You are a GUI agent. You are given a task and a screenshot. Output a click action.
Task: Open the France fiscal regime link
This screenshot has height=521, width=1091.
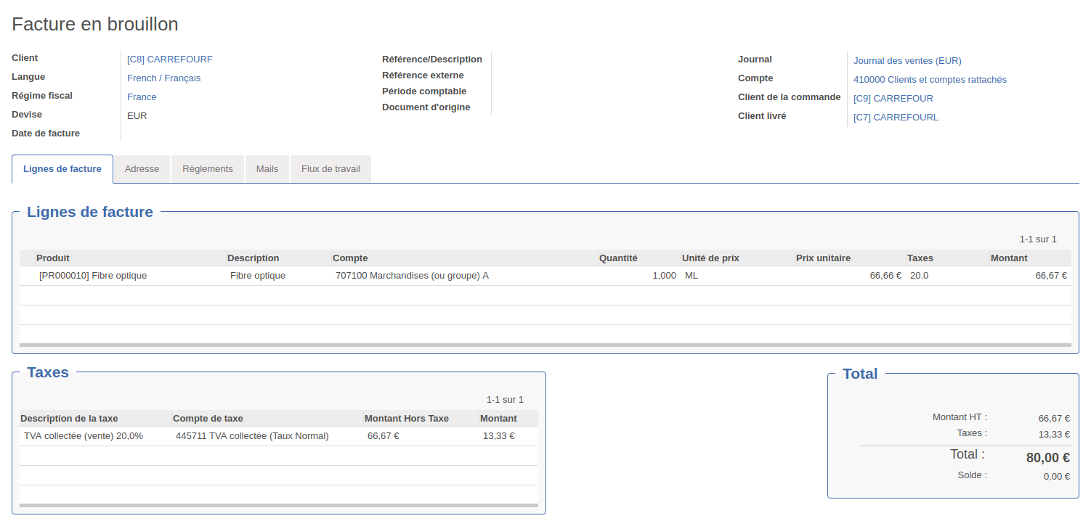click(142, 97)
